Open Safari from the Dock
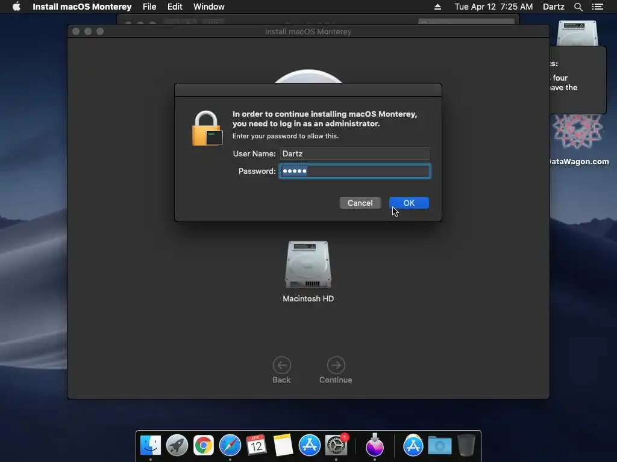617x462 pixels. [x=230, y=446]
